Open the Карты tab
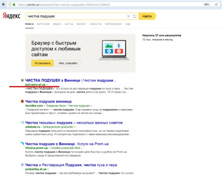This screenshot has width=222, height=176. (69, 24)
